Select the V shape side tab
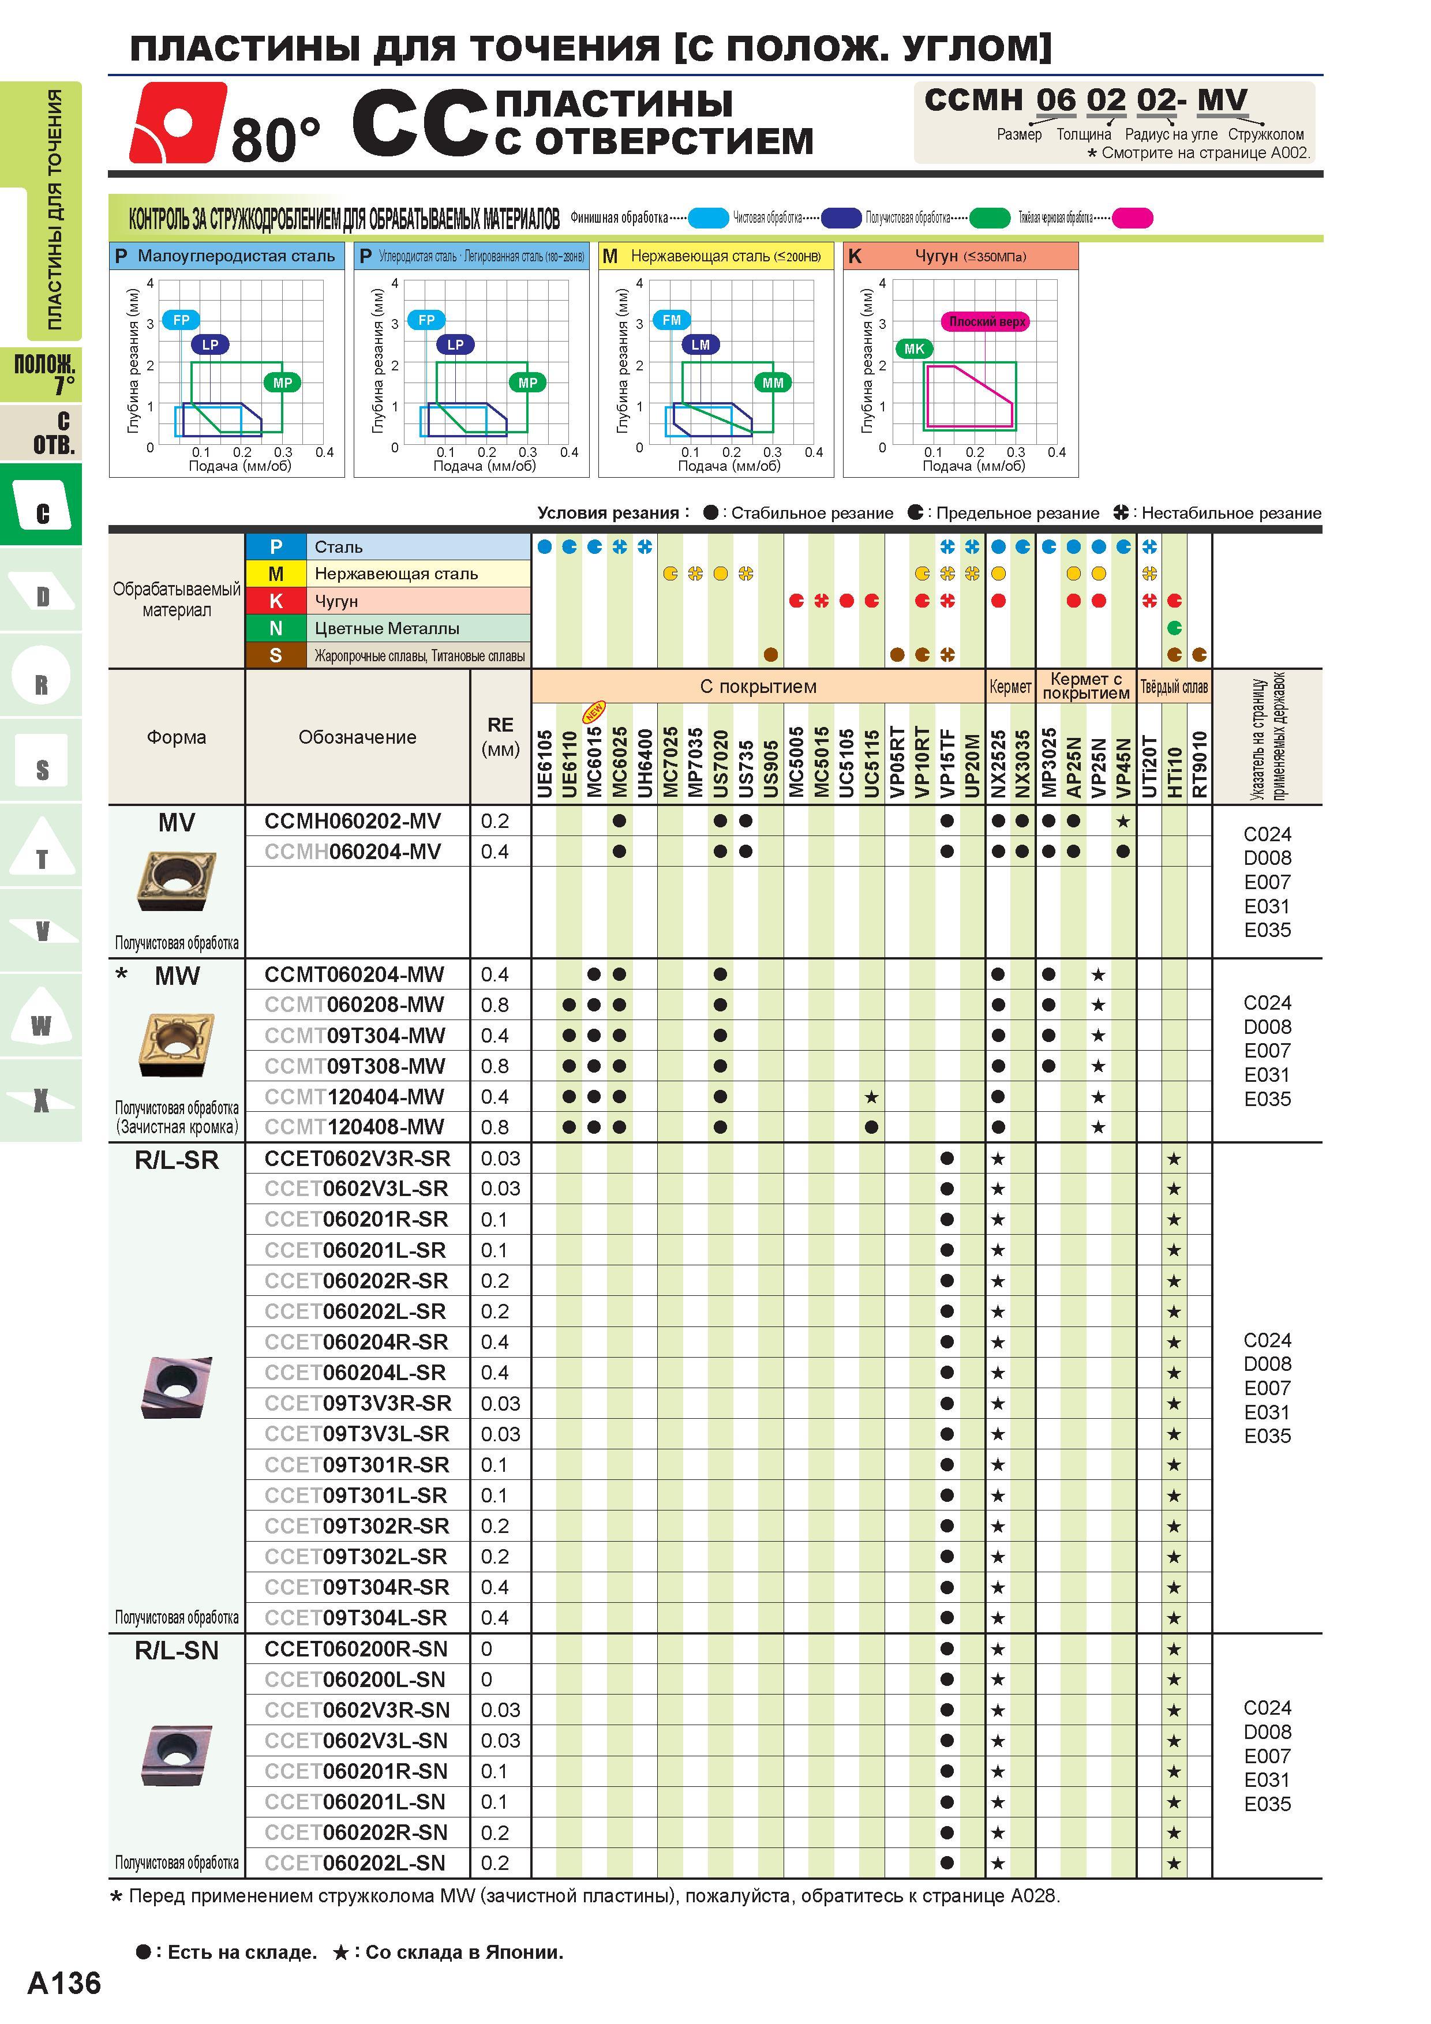Screen dimensions: 1431x2024 [x=40, y=931]
